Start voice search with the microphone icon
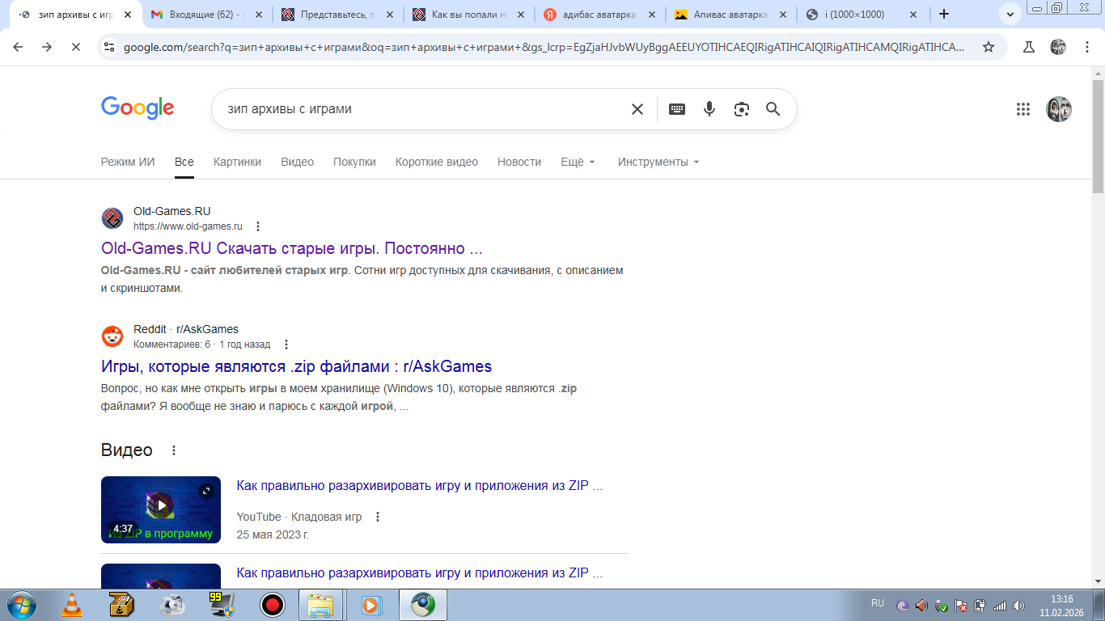This screenshot has height=621, width=1105. click(x=709, y=109)
